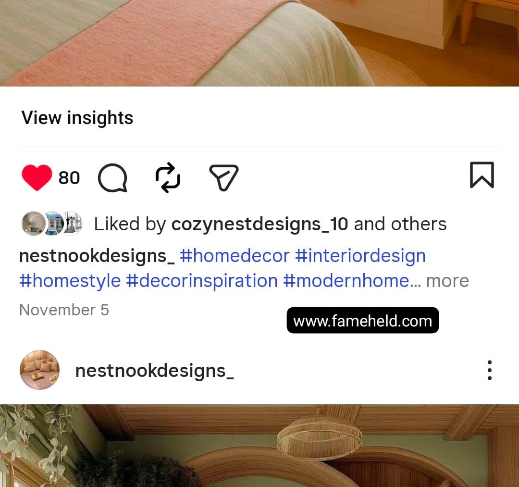Screen dimensions: 519x487
Task: Tap nestnookdesigns_ name in next post header
Action: tap(154, 371)
